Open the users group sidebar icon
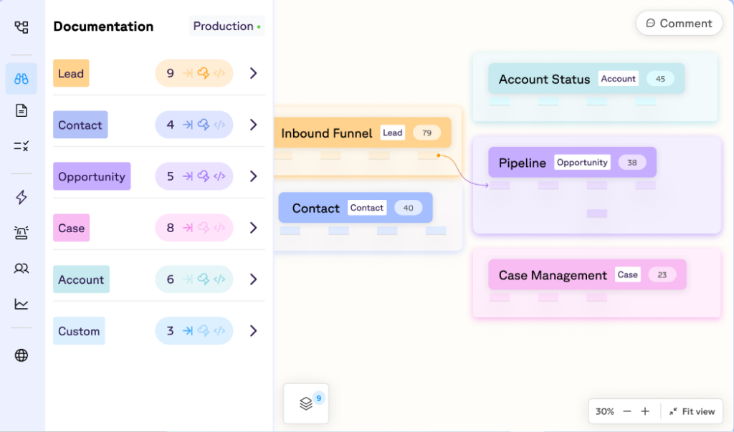This screenshot has height=432, width=734. tap(22, 269)
